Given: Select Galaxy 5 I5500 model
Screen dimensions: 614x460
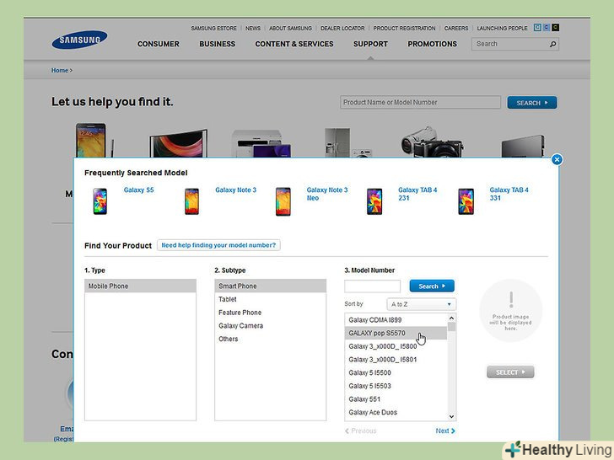Looking at the screenshot, I should pyautogui.click(x=396, y=372).
